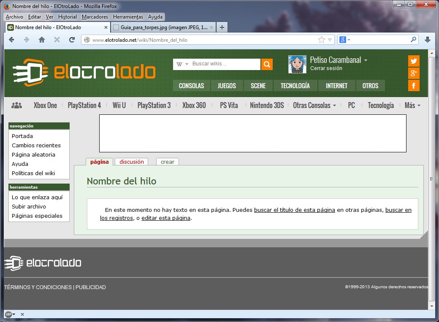Click the Cerrar sesión link
This screenshot has width=439, height=322.
click(326, 68)
